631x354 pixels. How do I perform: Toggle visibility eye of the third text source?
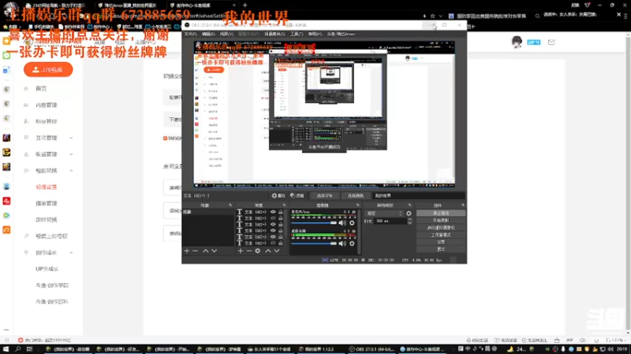273,224
